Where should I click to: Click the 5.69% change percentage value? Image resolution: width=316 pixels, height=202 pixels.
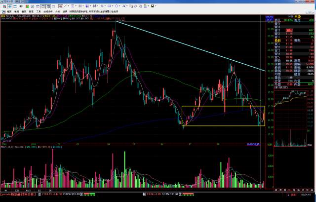pos(310,64)
